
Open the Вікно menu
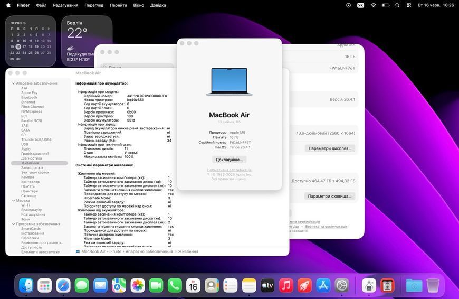tap(138, 5)
